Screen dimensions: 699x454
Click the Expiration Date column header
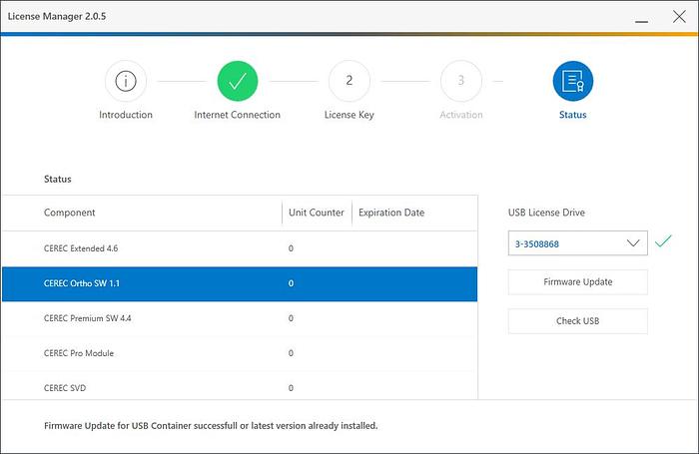[391, 213]
